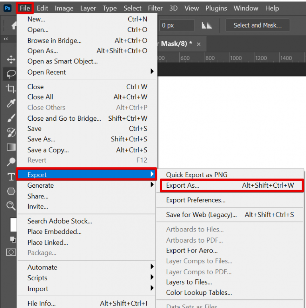Reset default foreground/background colors icon
The height and width of the screenshot is (308, 306).
13,239
